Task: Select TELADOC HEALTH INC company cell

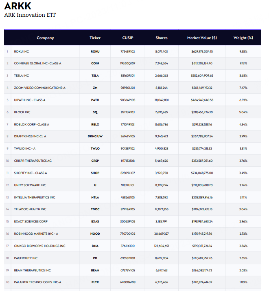Action: 46,209
